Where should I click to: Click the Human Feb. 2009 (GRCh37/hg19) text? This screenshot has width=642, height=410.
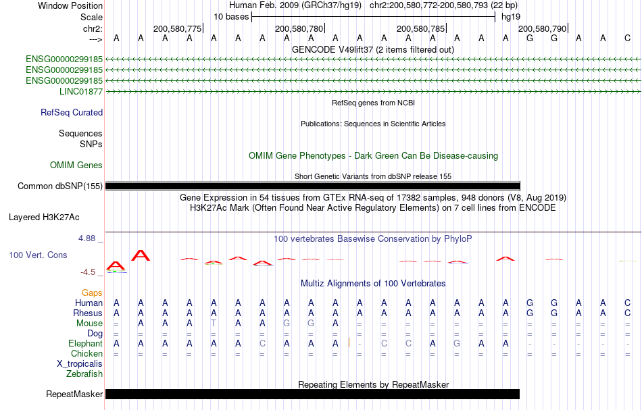coord(295,5)
